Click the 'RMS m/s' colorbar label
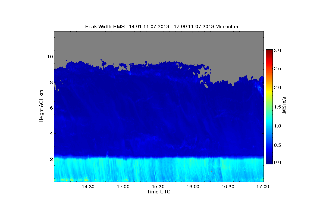 (x=284, y=107)
